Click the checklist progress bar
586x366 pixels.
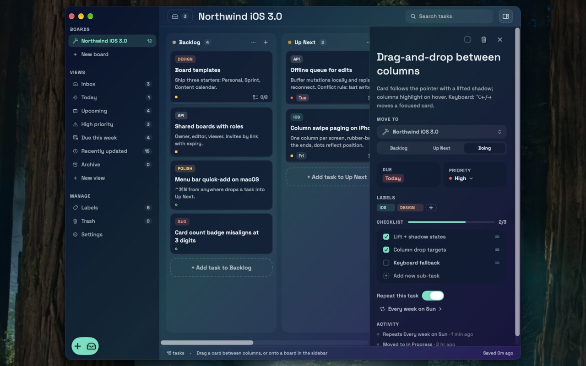click(451, 222)
